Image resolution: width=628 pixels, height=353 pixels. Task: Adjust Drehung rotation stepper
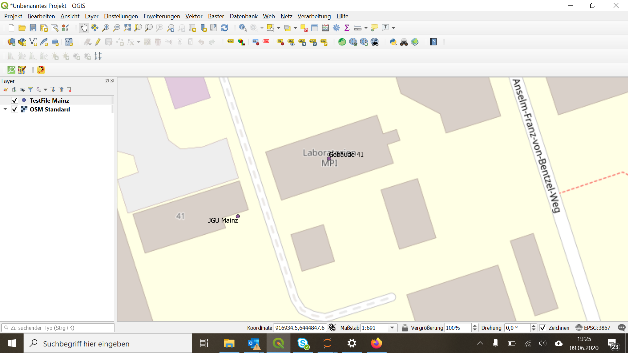pos(533,328)
